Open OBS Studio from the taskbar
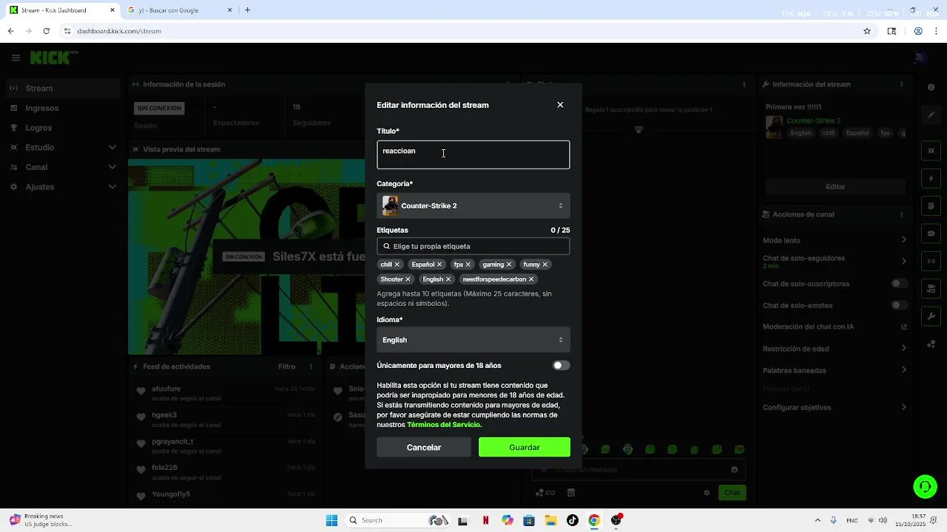 coord(616,520)
